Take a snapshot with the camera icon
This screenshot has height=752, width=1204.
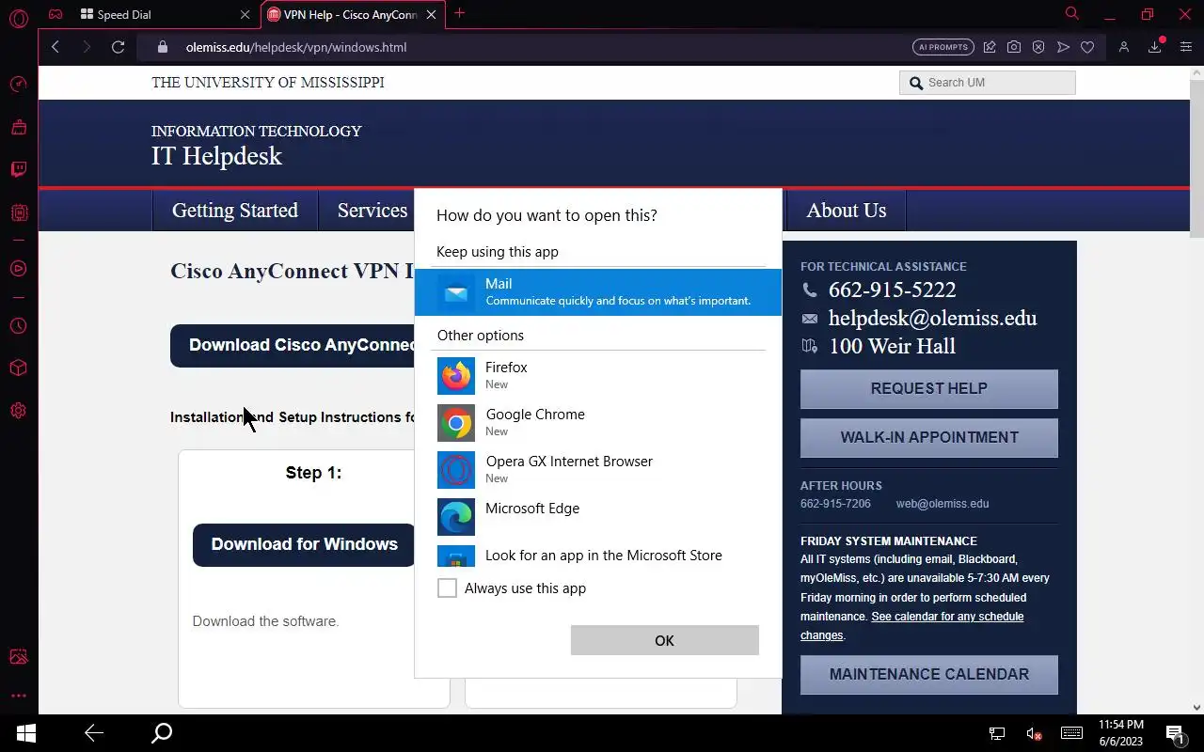click(1014, 47)
